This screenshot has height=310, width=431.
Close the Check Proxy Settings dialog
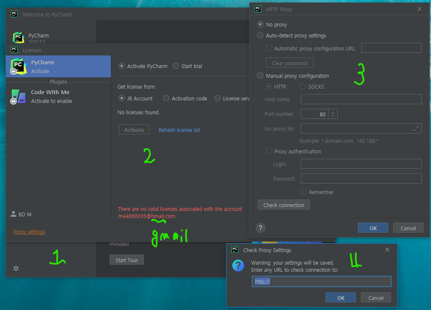[x=387, y=250]
